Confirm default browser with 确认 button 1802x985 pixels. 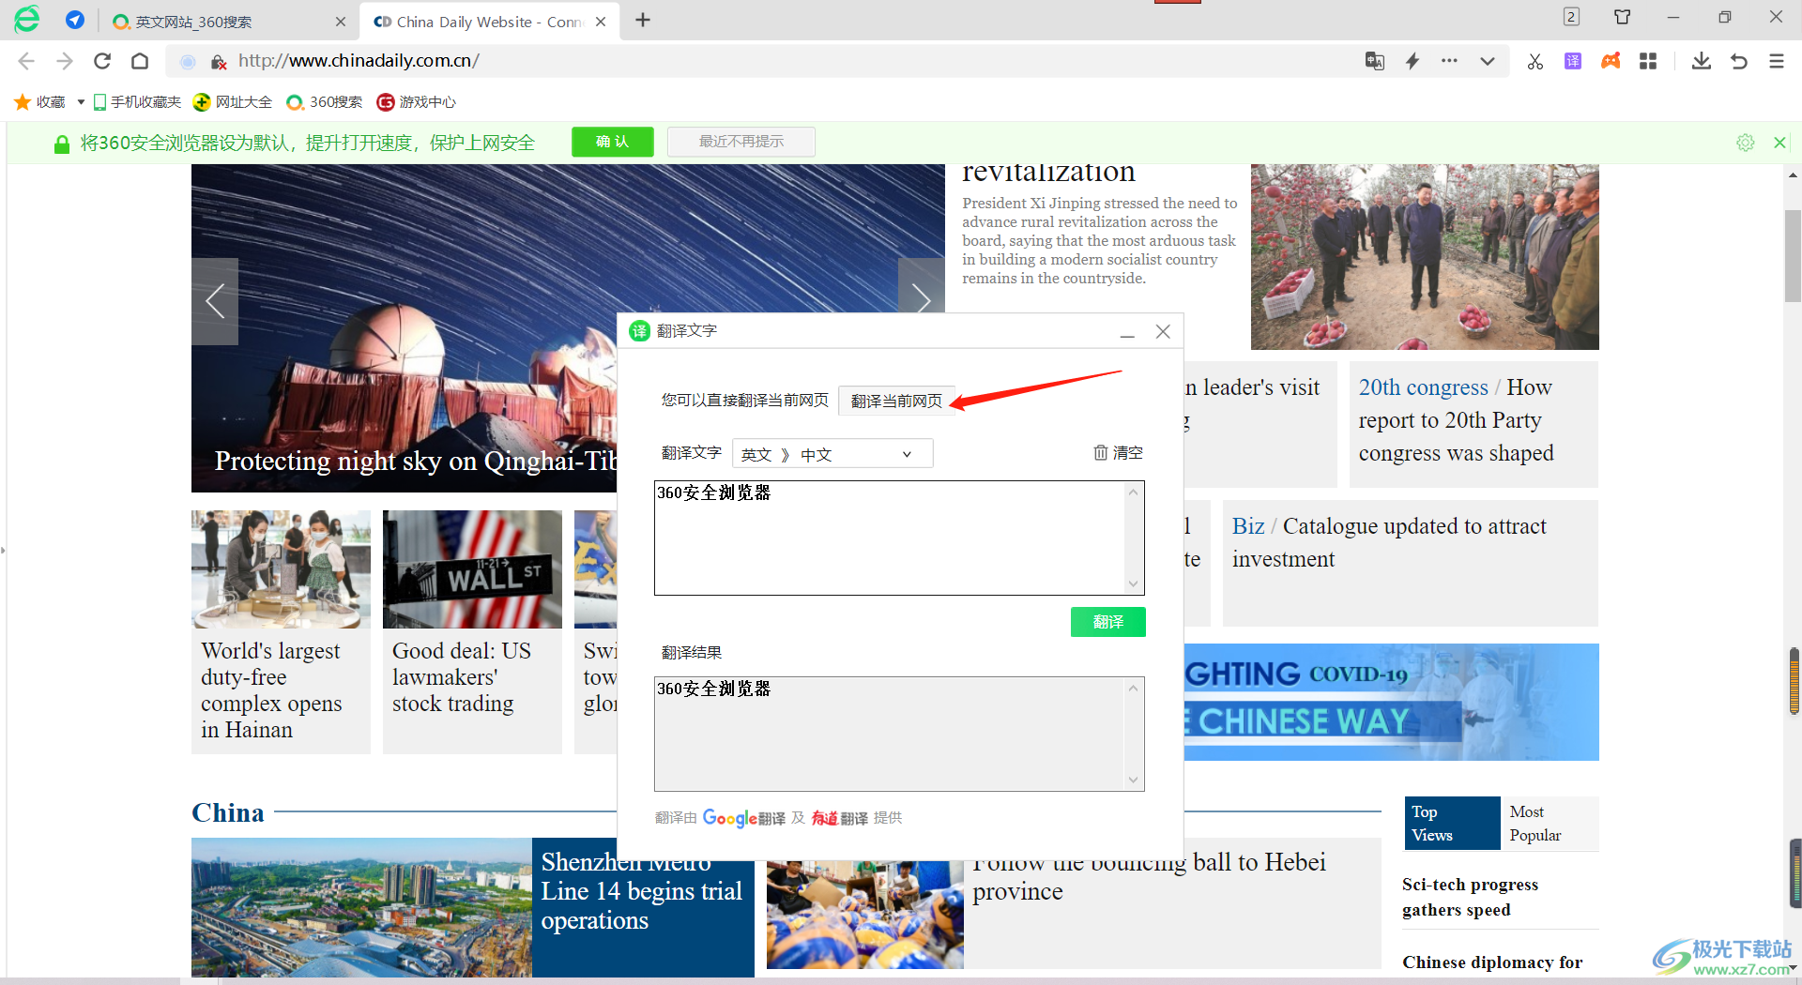612,142
